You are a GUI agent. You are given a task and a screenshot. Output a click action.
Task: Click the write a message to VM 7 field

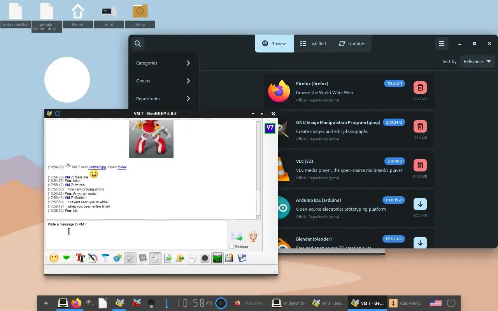pyautogui.click(x=137, y=235)
